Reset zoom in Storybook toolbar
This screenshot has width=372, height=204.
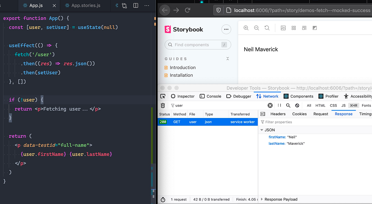pyautogui.click(x=267, y=28)
